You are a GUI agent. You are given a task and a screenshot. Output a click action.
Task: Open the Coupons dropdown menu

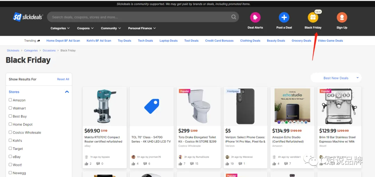pyautogui.click(x=85, y=28)
